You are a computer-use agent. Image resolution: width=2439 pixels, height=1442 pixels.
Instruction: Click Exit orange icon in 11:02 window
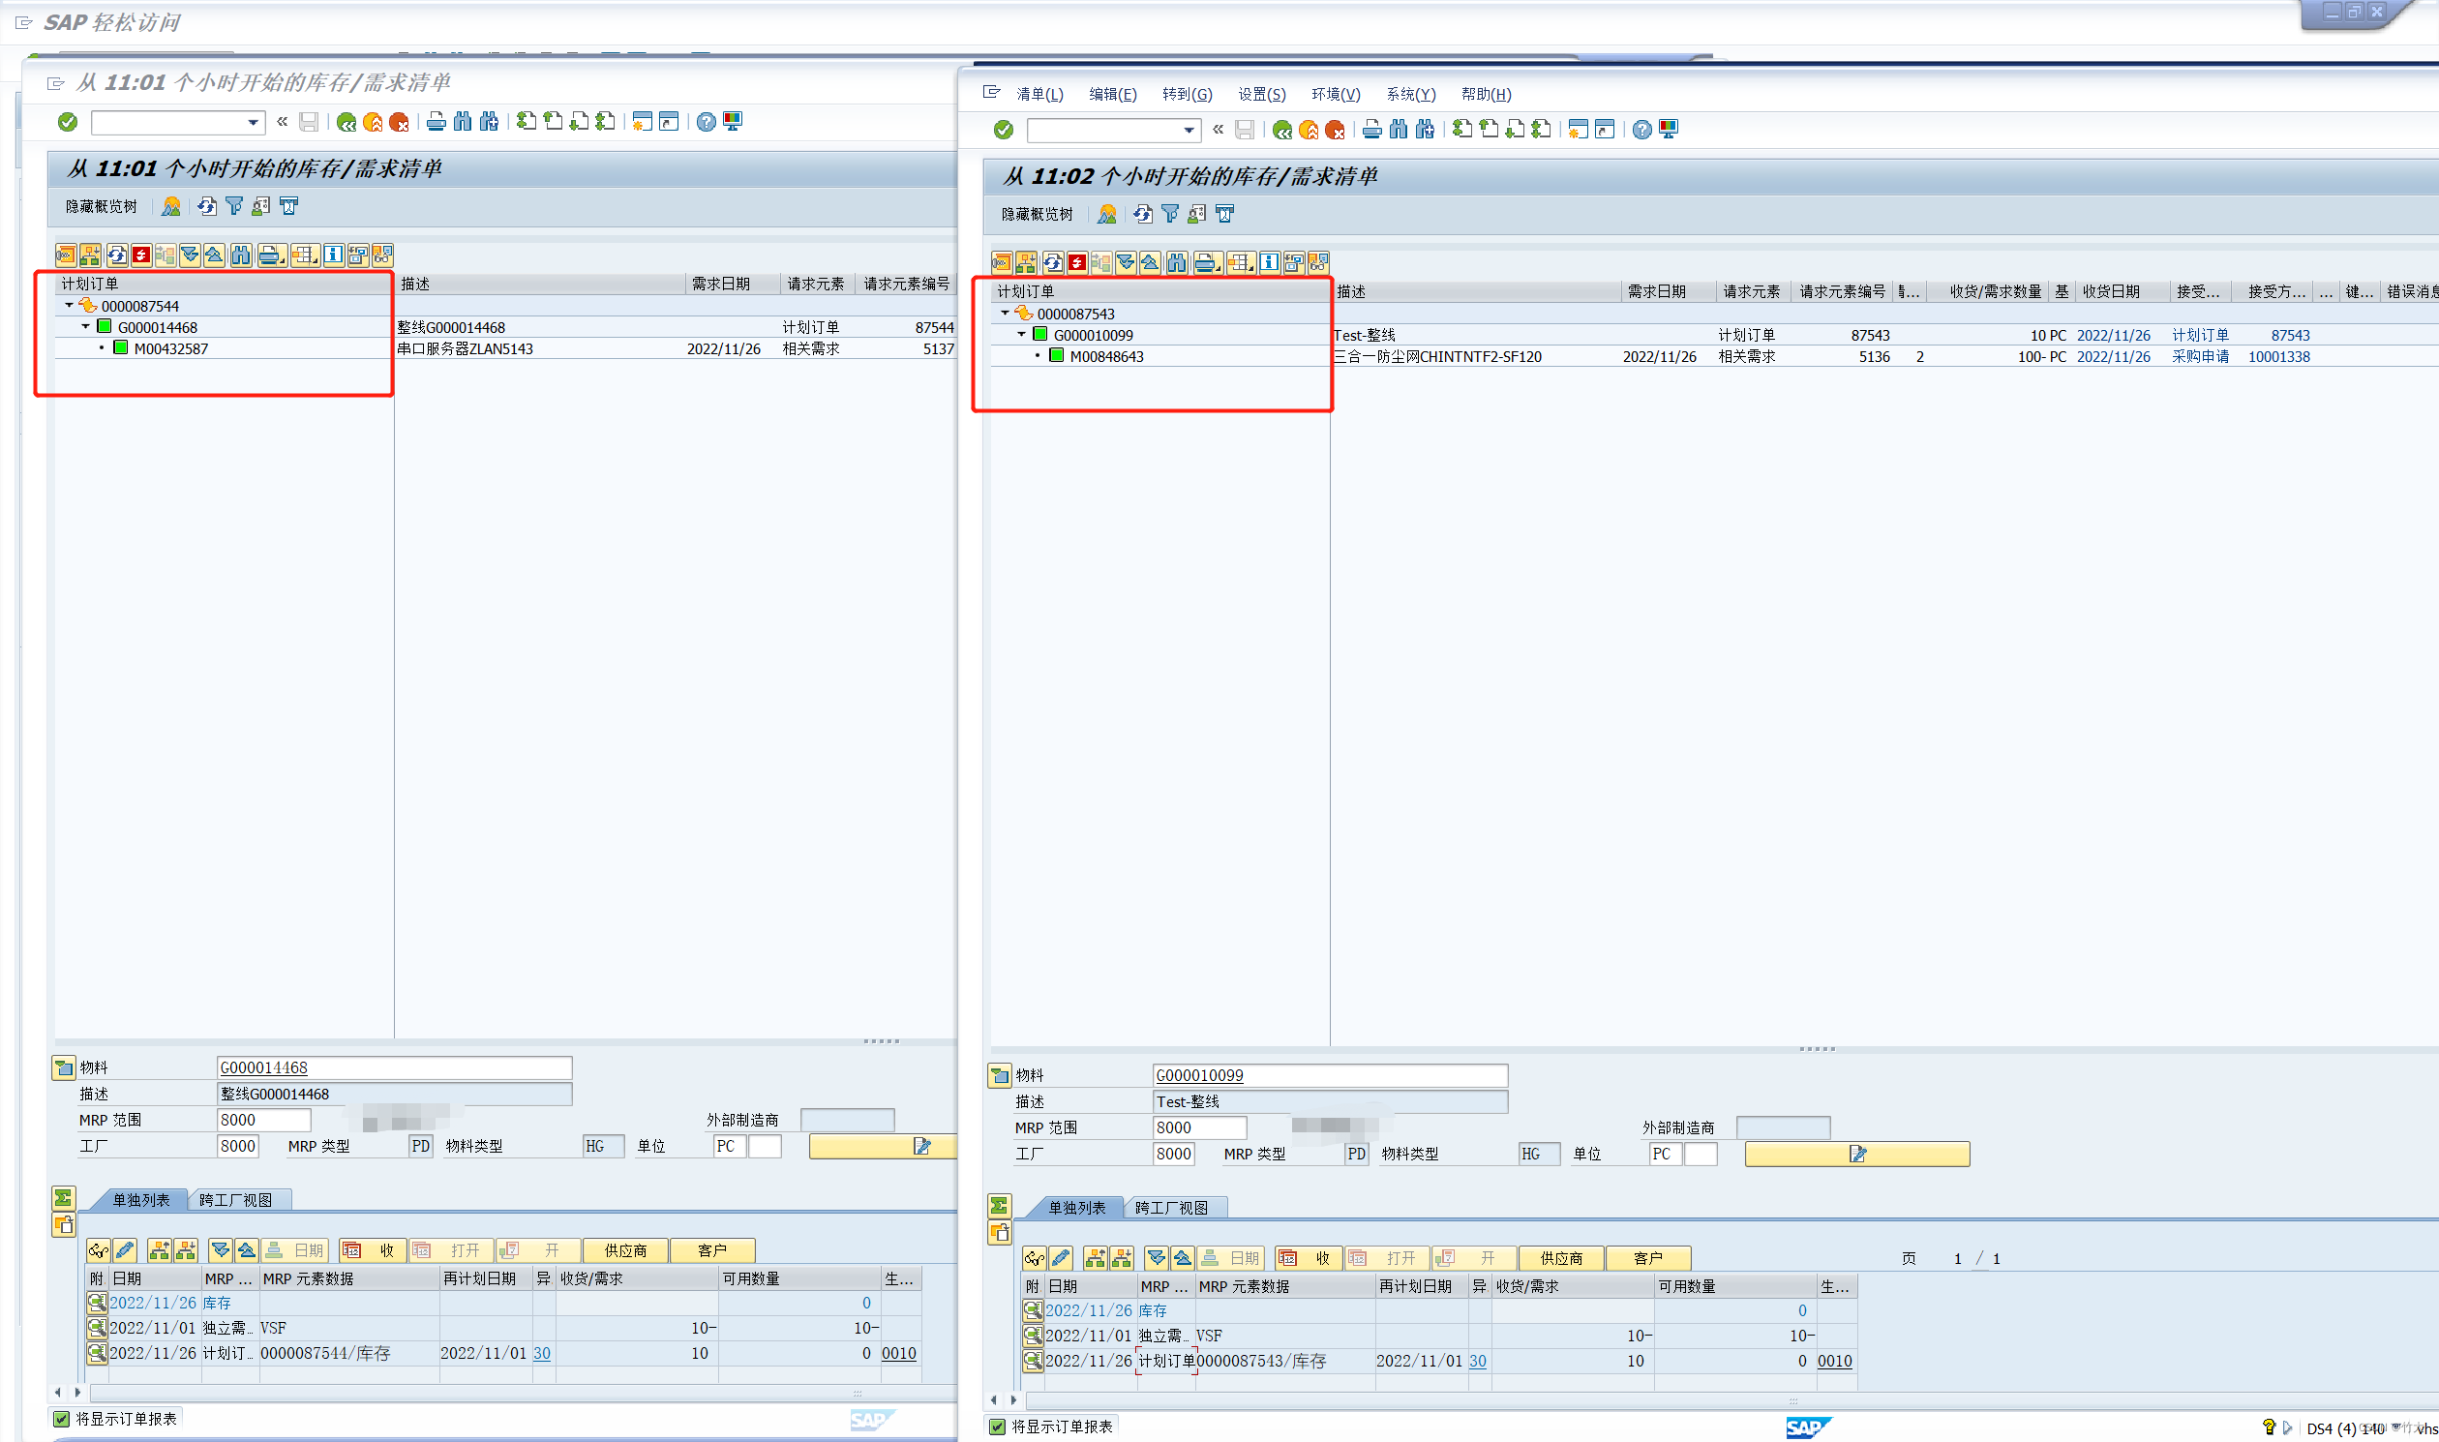pos(1308,130)
